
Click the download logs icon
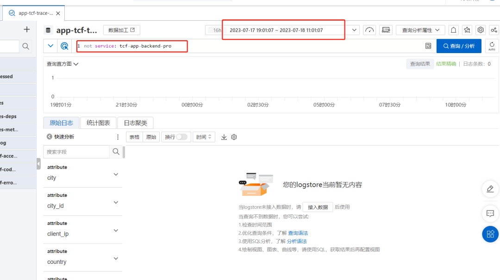(224, 137)
